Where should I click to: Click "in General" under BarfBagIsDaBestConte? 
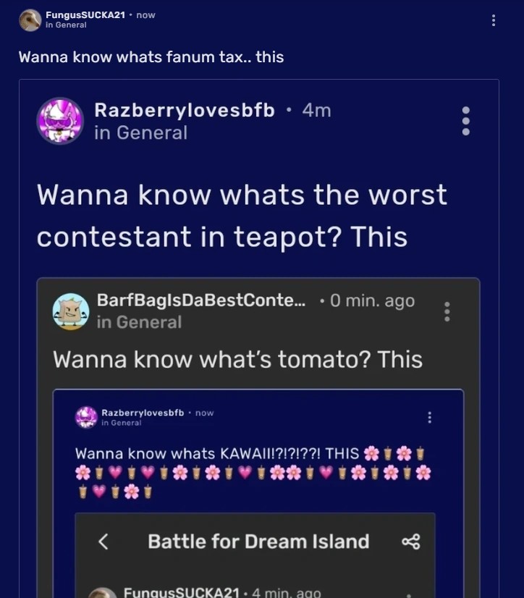point(139,321)
